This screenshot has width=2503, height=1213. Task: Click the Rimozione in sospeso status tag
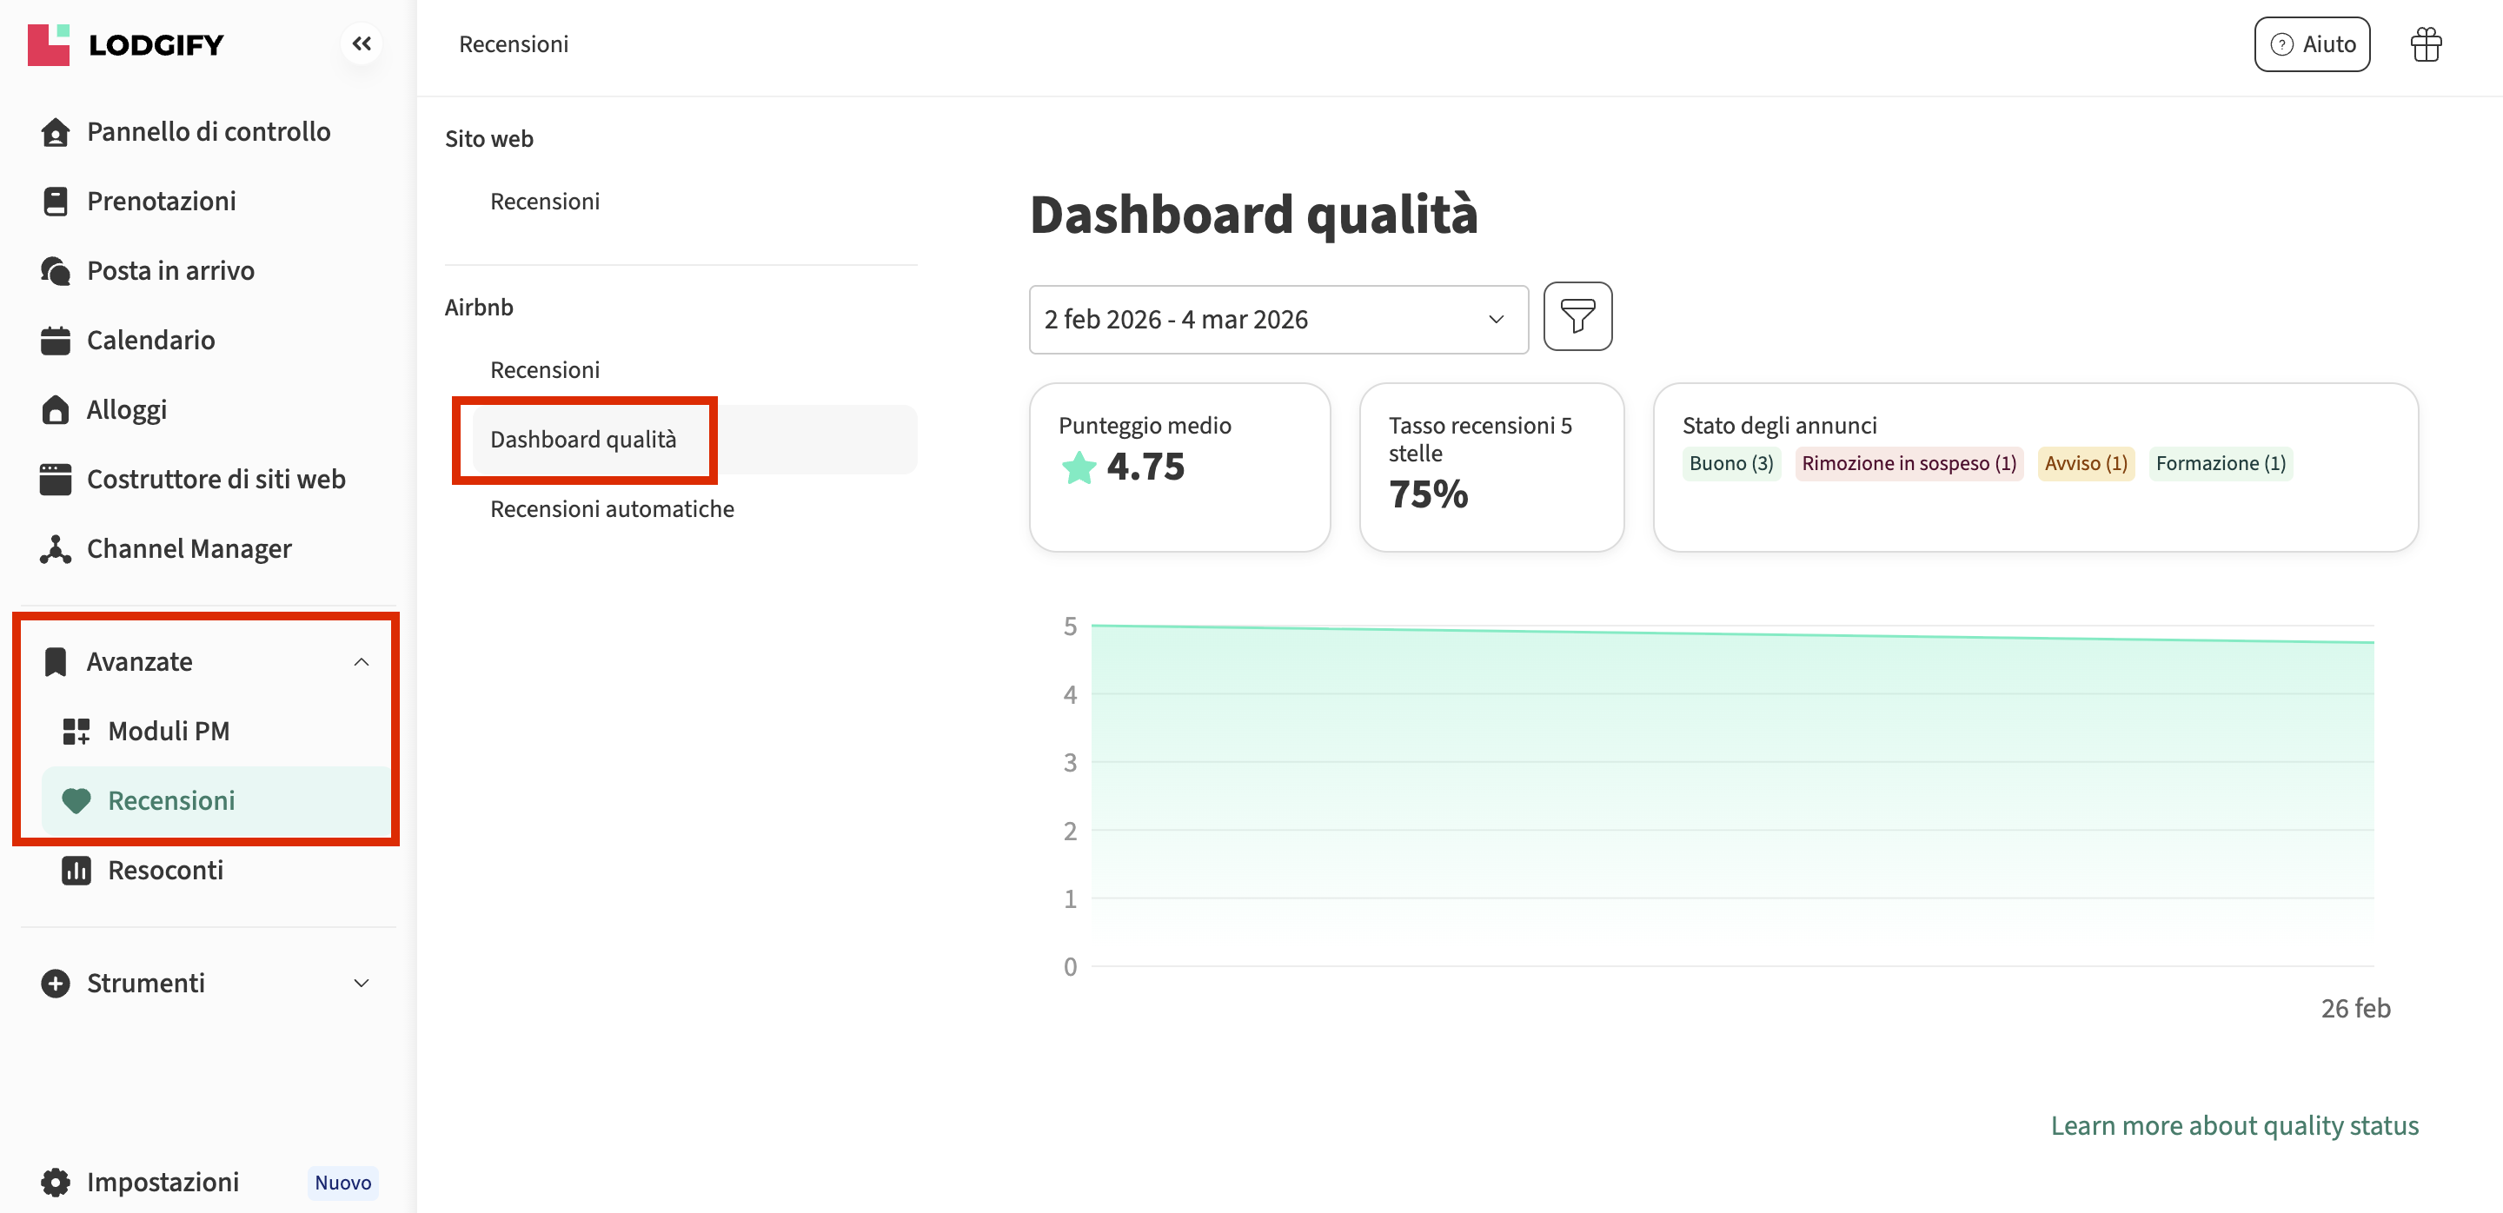(1909, 463)
